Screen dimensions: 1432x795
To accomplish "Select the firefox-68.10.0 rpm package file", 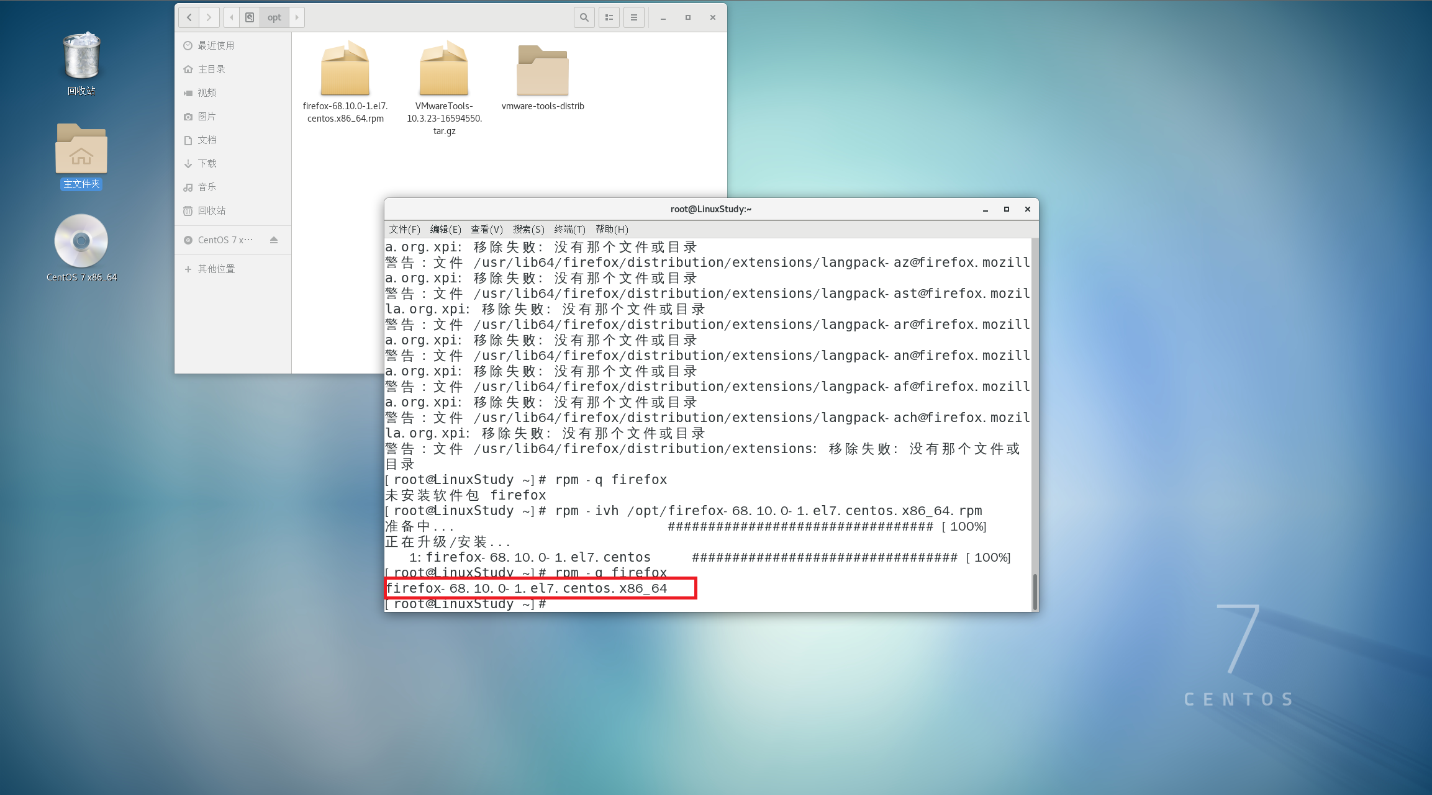I will (345, 81).
